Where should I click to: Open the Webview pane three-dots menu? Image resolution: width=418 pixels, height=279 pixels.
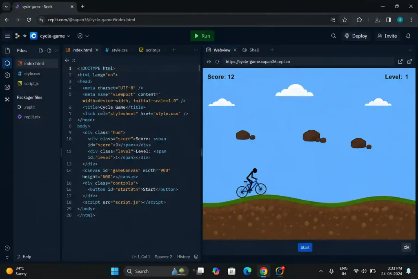pos(410,50)
